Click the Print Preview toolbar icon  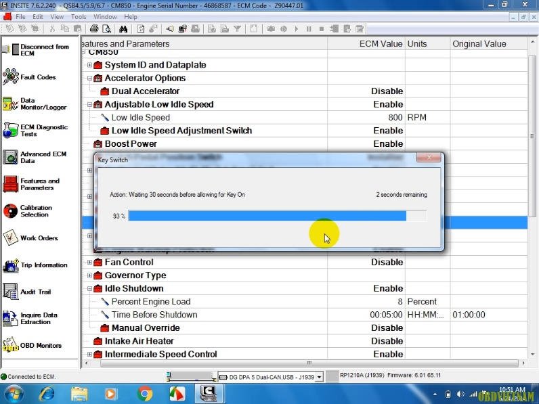107,29
